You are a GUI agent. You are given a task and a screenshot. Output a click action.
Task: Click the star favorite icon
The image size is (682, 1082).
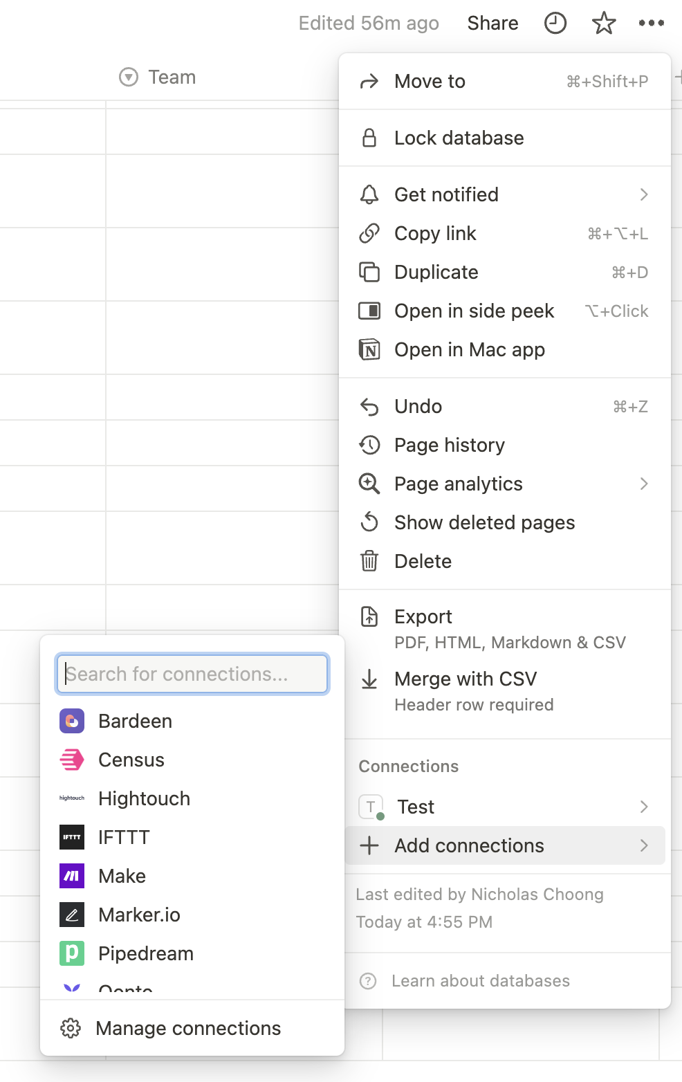point(604,24)
